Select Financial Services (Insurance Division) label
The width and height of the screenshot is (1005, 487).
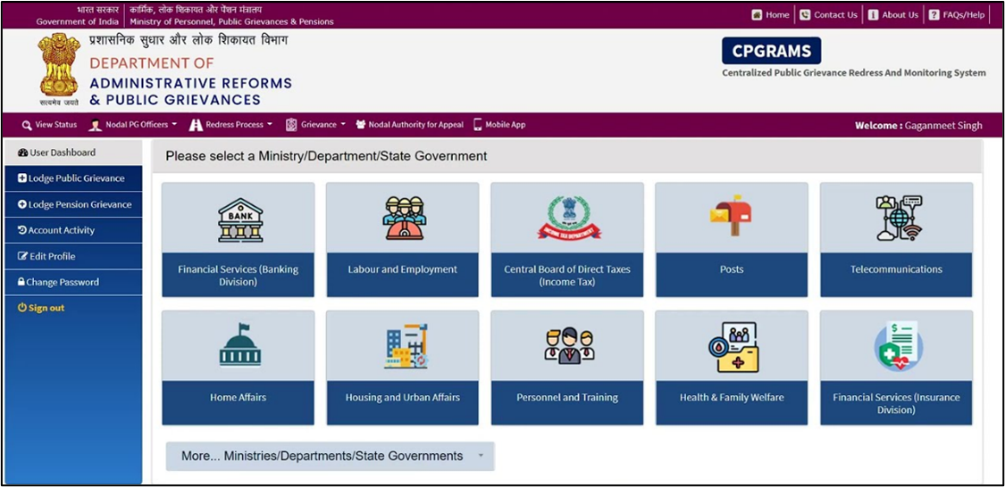(x=896, y=403)
